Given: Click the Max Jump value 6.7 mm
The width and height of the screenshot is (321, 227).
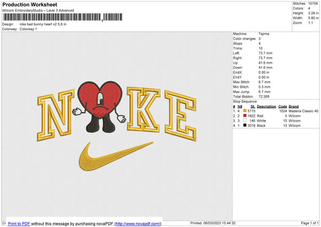Looking at the screenshot, I should click(264, 92).
